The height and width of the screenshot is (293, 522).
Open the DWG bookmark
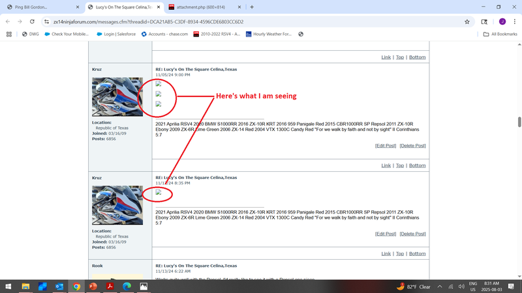(30, 34)
